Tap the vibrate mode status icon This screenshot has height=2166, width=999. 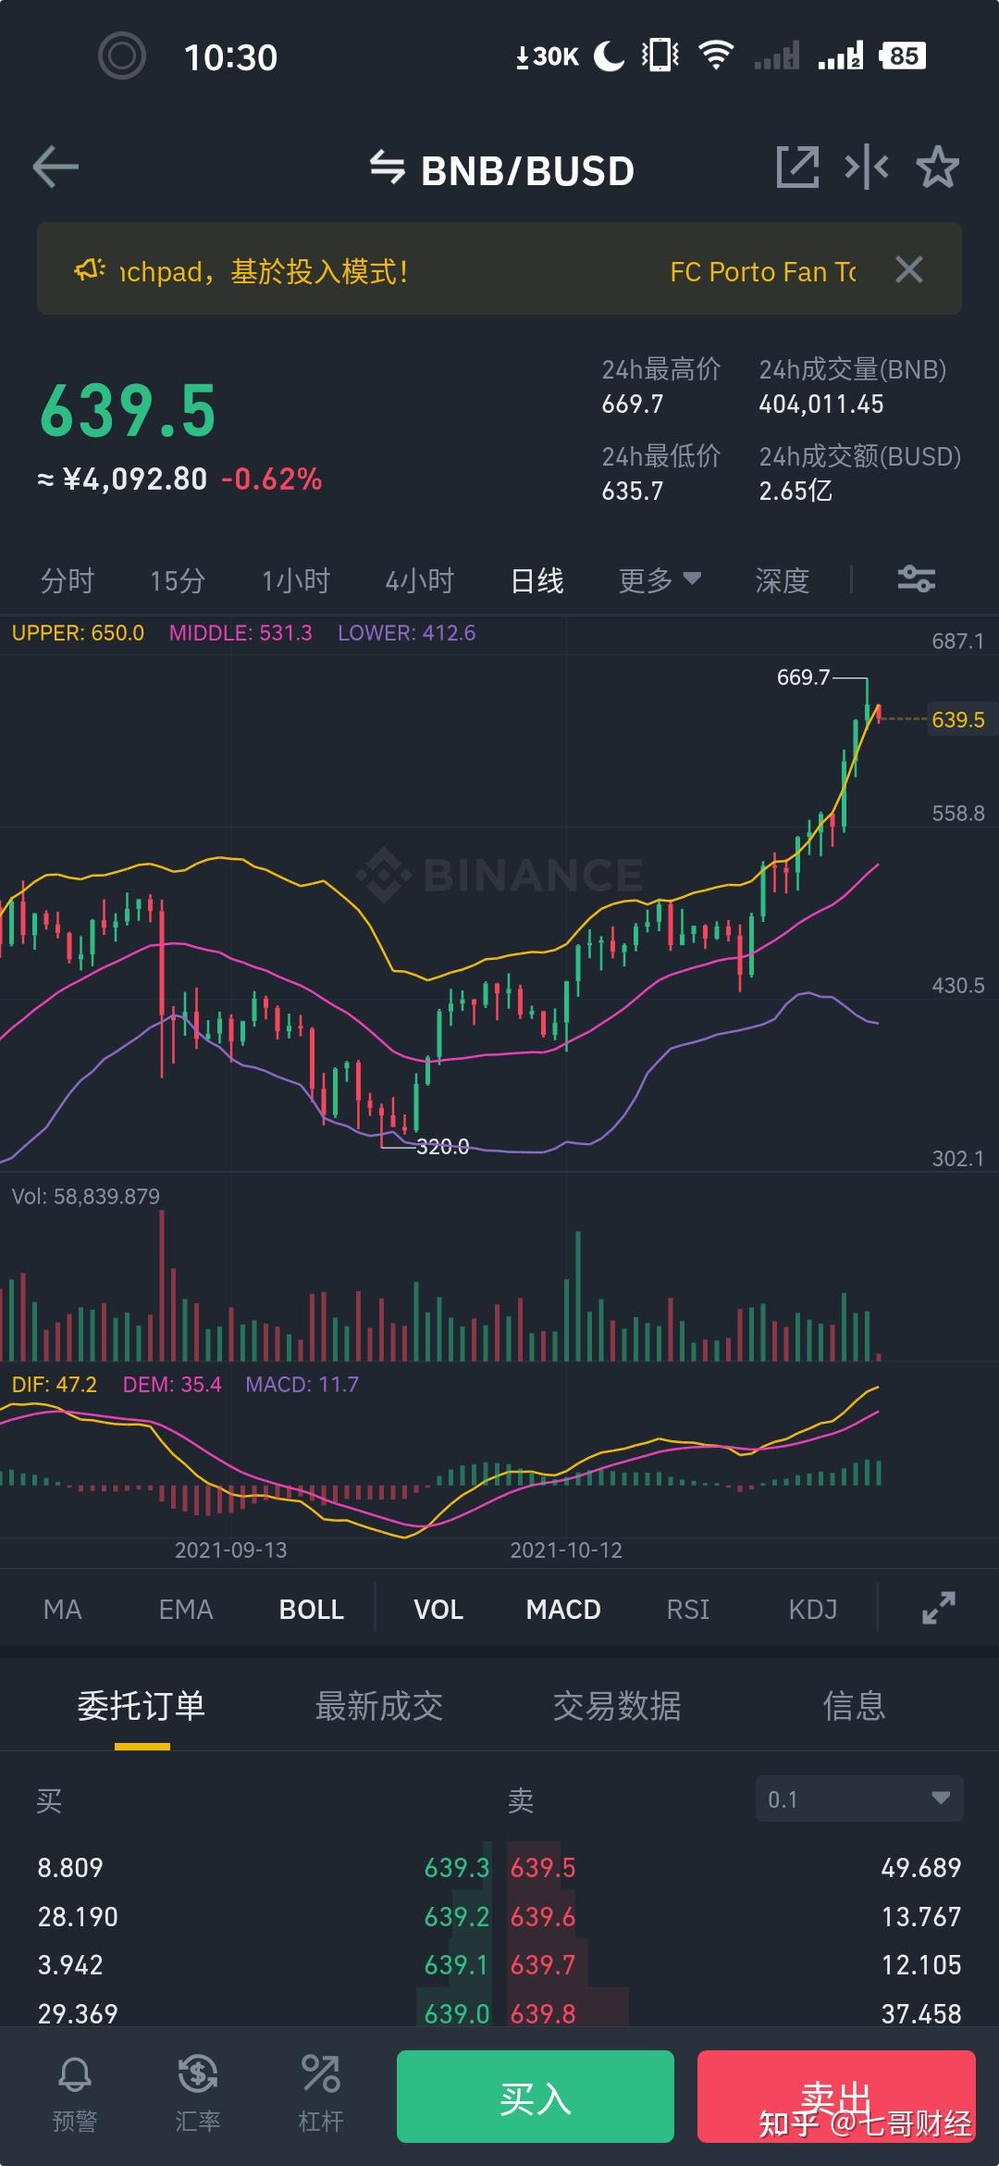tap(660, 56)
